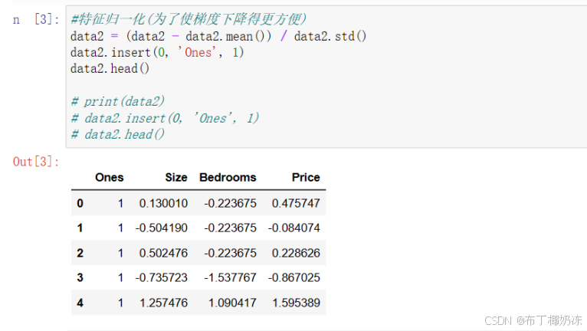Click the Chinese feature-normalization comment line
587x331 pixels.
pyautogui.click(x=189, y=19)
